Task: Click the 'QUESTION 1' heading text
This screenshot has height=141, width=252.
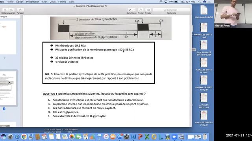Action: 50,94
